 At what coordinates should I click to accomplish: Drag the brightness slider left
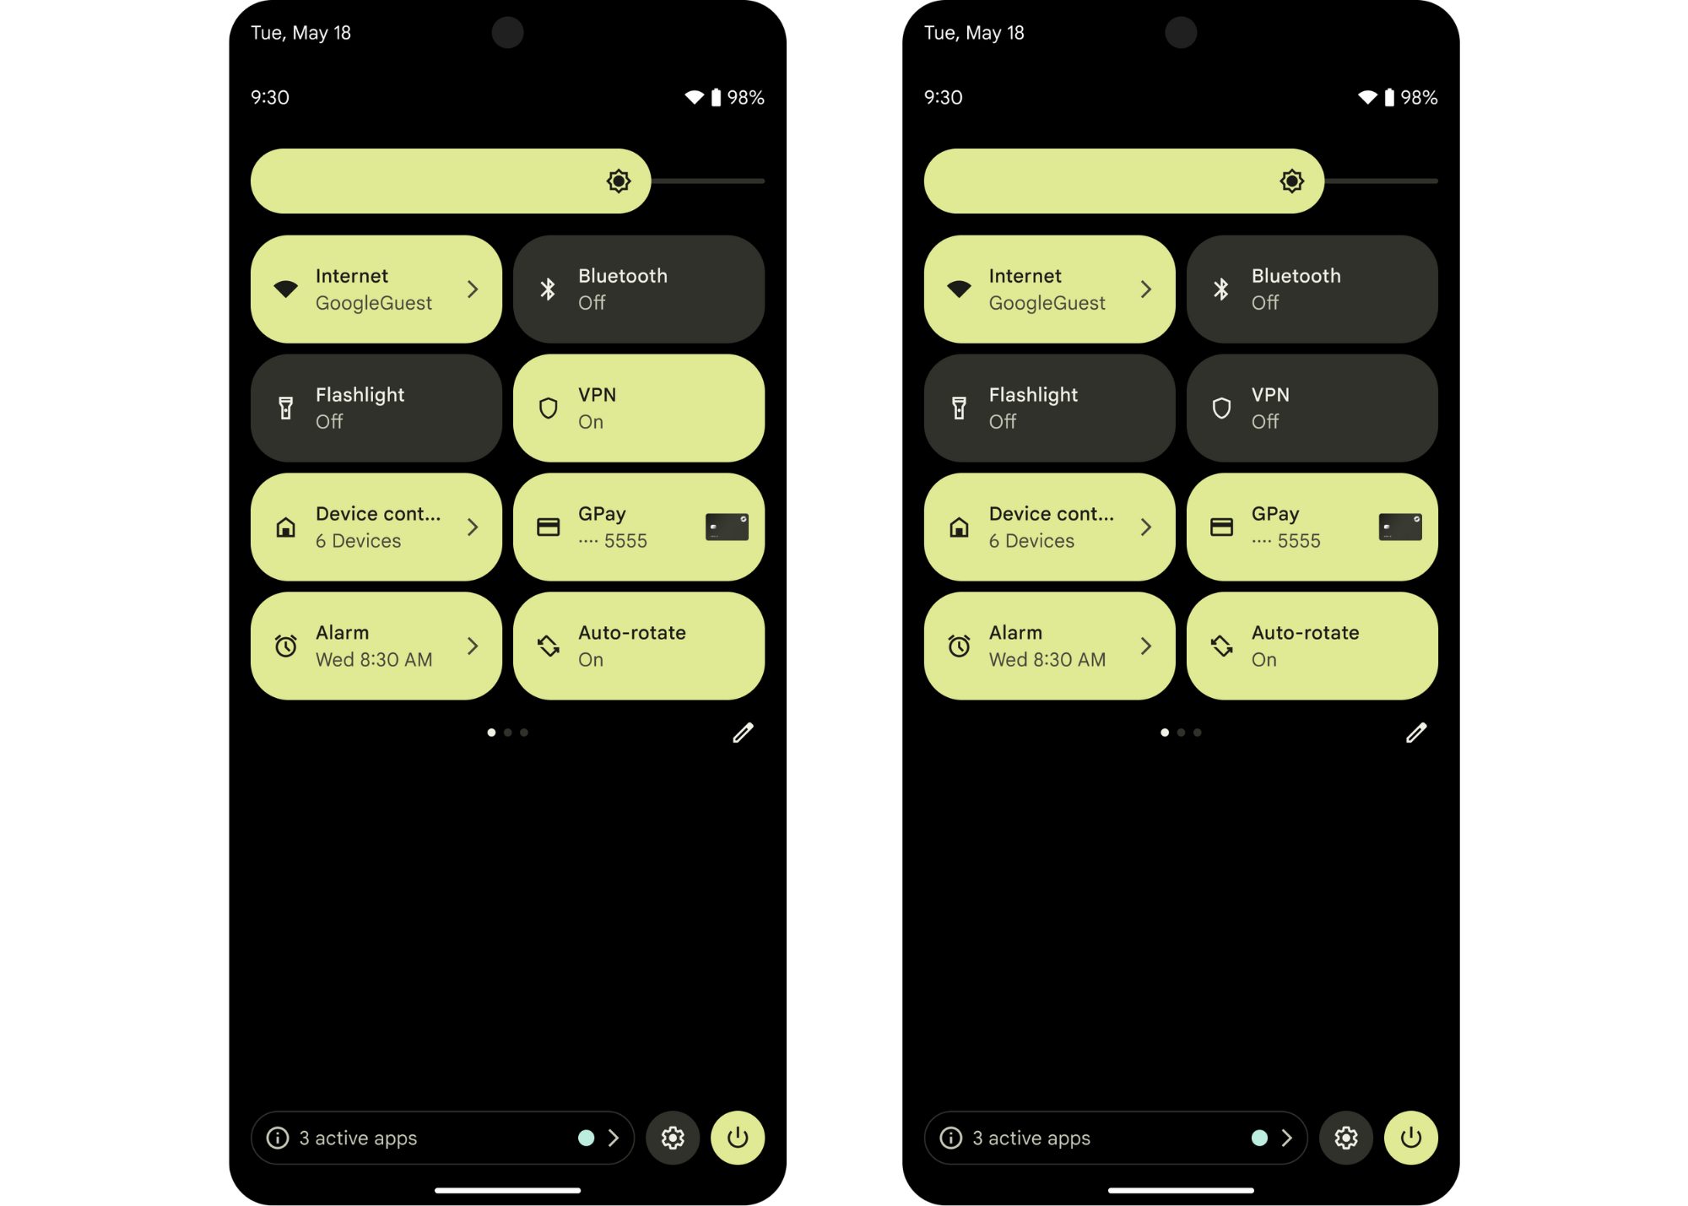pyautogui.click(x=619, y=180)
